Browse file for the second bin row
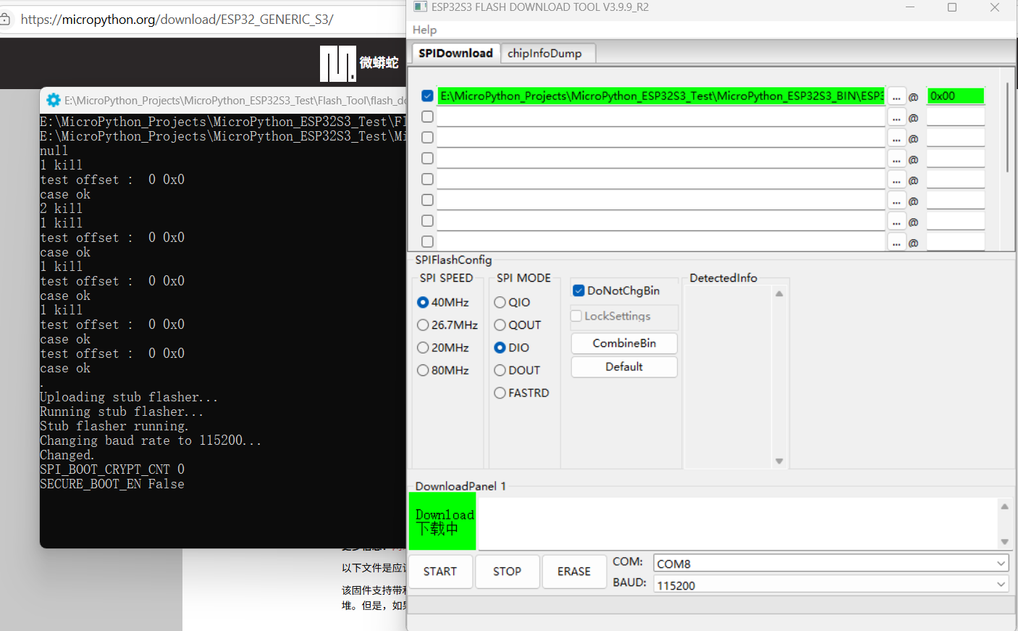The height and width of the screenshot is (631, 1018). (896, 117)
